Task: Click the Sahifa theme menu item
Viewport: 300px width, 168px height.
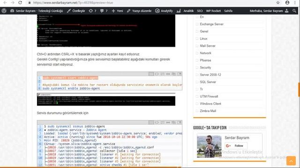Action: pyautogui.click(x=228, y=11)
